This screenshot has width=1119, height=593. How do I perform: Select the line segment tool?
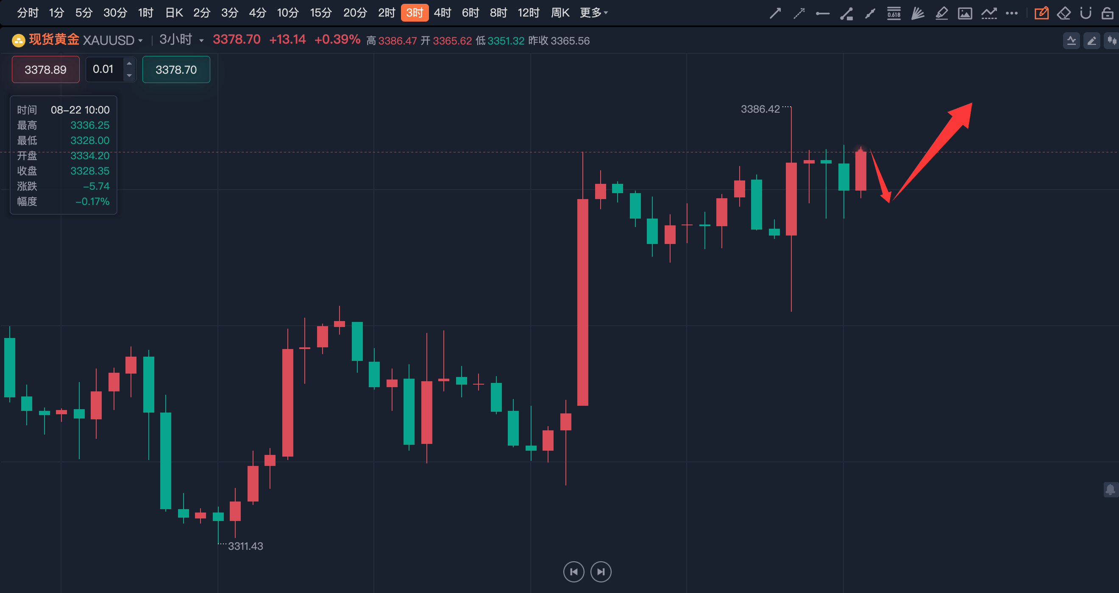click(x=870, y=14)
